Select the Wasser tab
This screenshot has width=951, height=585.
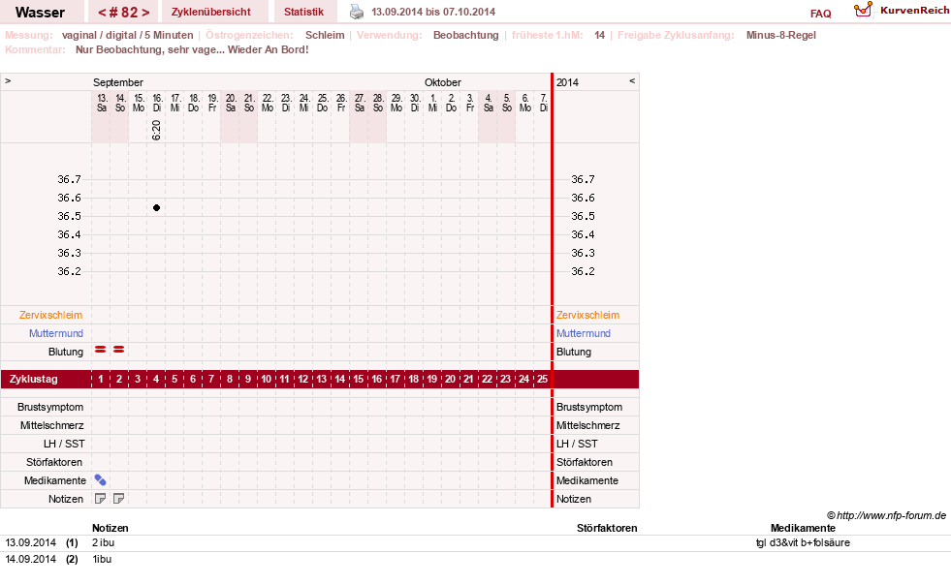pyautogui.click(x=40, y=12)
